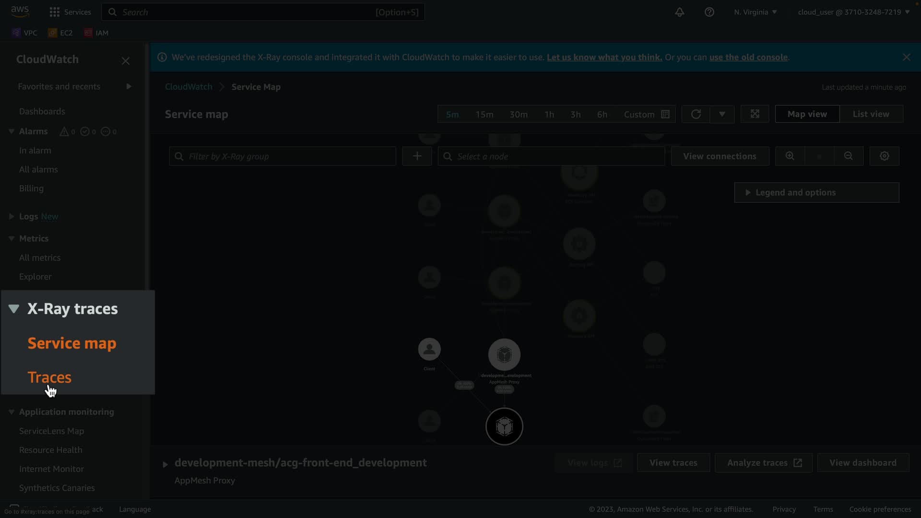This screenshot has width=921, height=518.
Task: Select the 15m time range
Action: [484, 115]
